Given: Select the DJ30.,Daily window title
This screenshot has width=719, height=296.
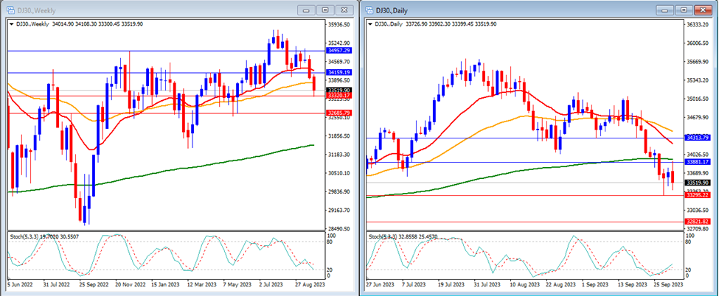Looking at the screenshot, I should 392,10.
